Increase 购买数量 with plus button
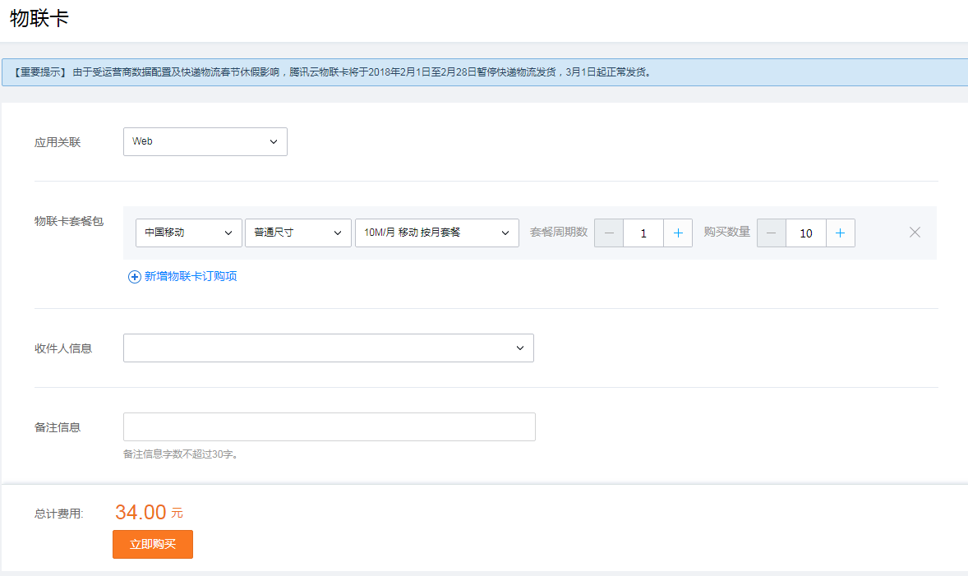Image resolution: width=968 pixels, height=576 pixels. pos(840,233)
